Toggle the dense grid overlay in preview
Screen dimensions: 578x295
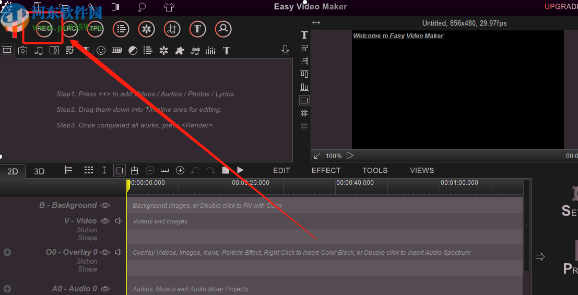pyautogui.click(x=304, y=113)
